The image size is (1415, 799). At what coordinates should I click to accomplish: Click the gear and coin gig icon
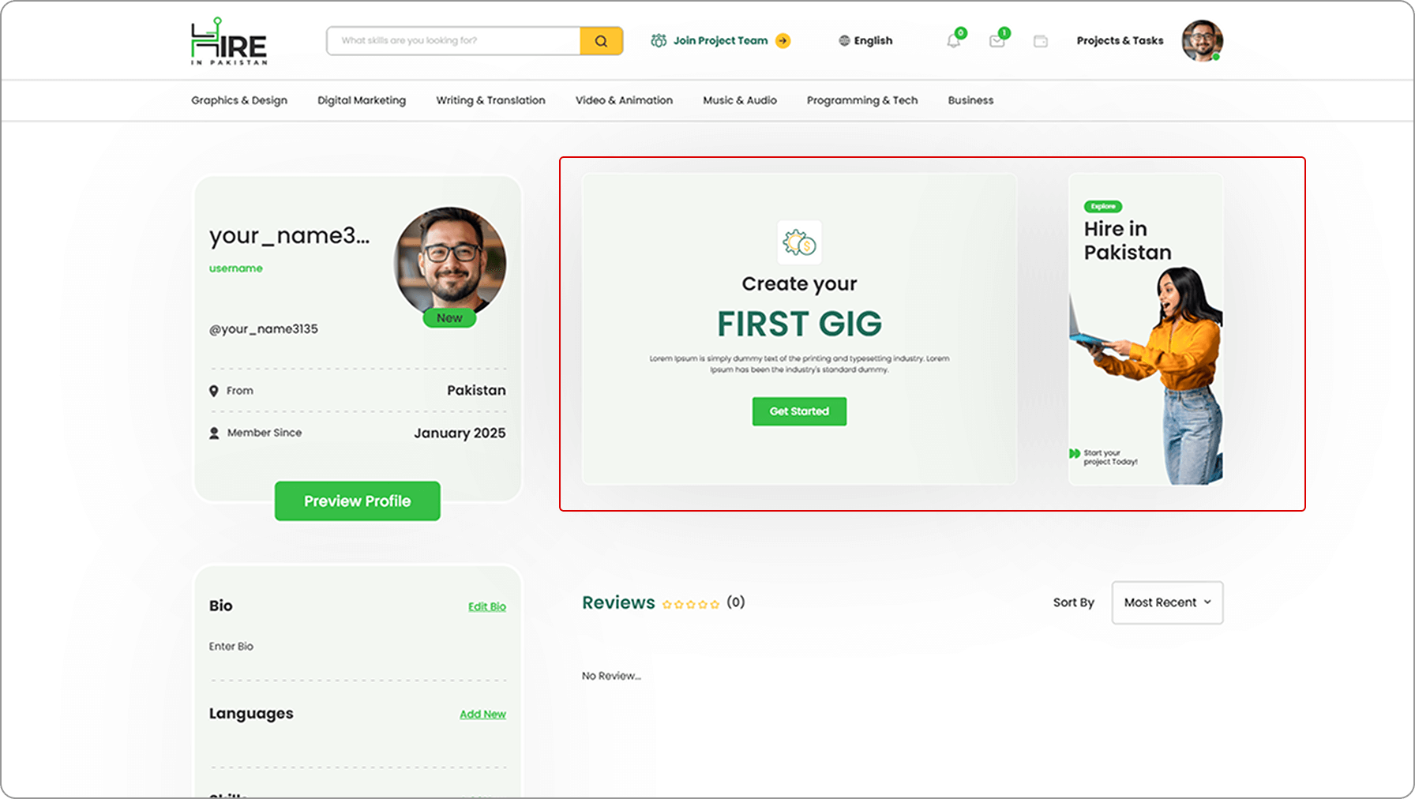(x=799, y=242)
